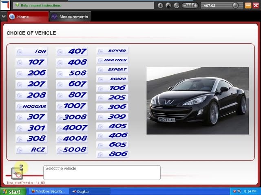The height and width of the screenshot is (195, 261).
Task: Click the 'Select the vehicle' message box
Action: 102,172
